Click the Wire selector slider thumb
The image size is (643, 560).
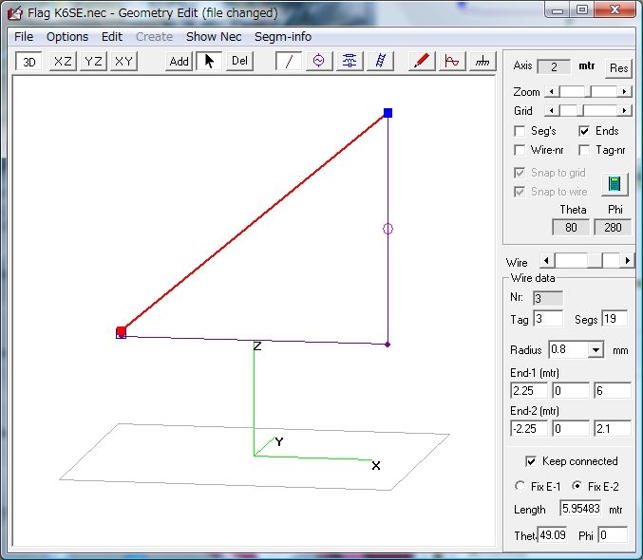point(595,261)
